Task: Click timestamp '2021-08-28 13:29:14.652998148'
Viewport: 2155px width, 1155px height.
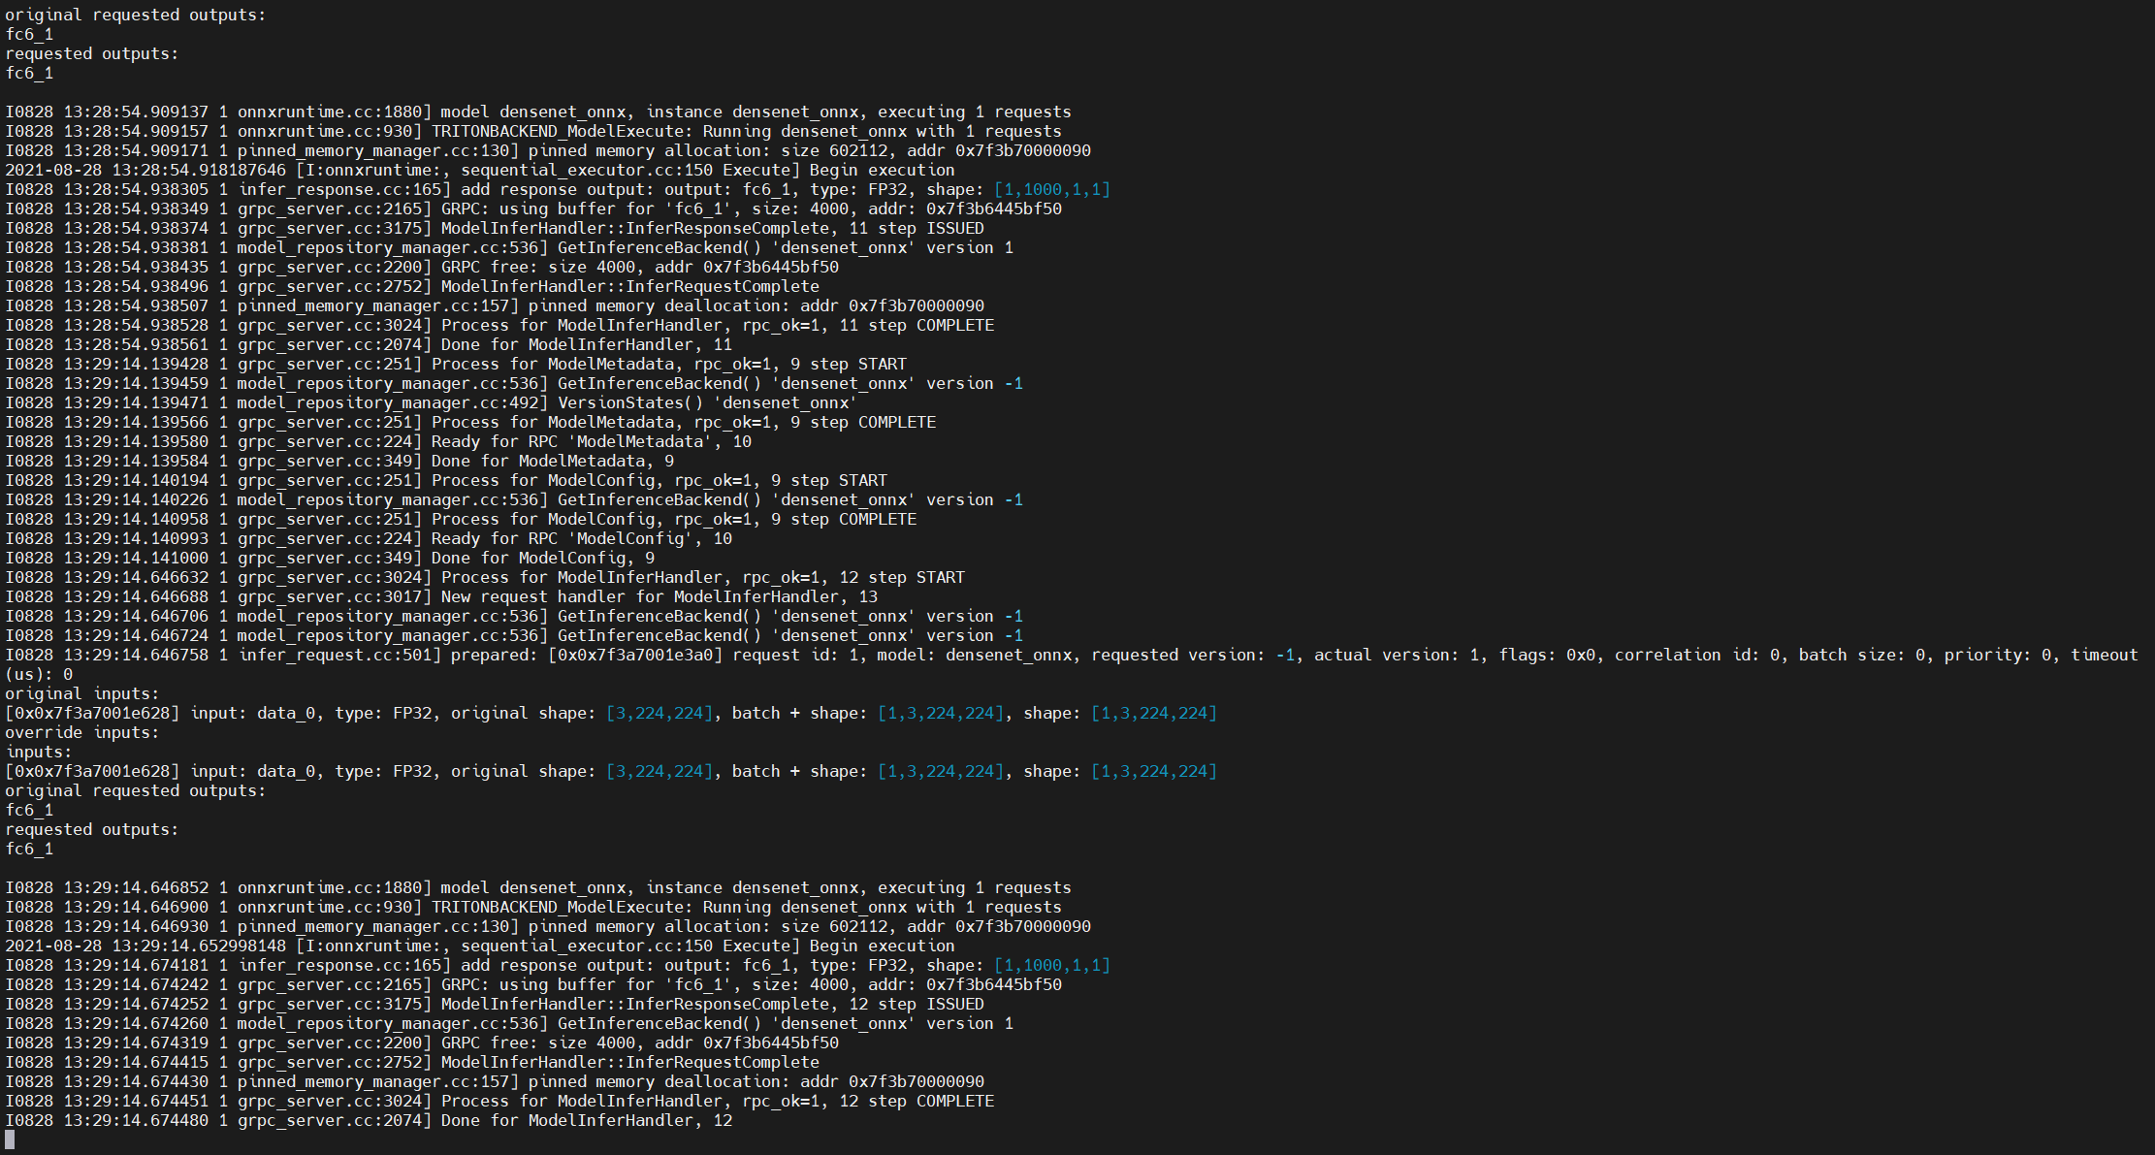Action: [145, 946]
